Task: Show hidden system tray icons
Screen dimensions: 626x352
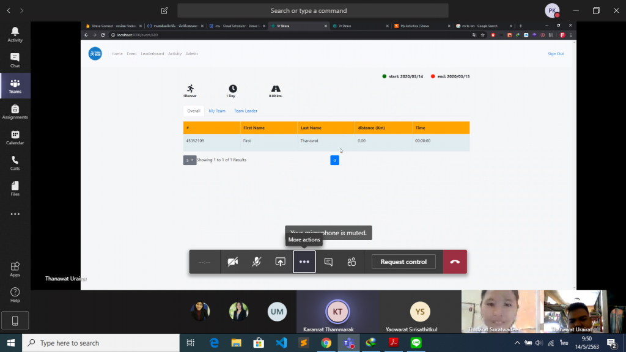Action: [517, 343]
